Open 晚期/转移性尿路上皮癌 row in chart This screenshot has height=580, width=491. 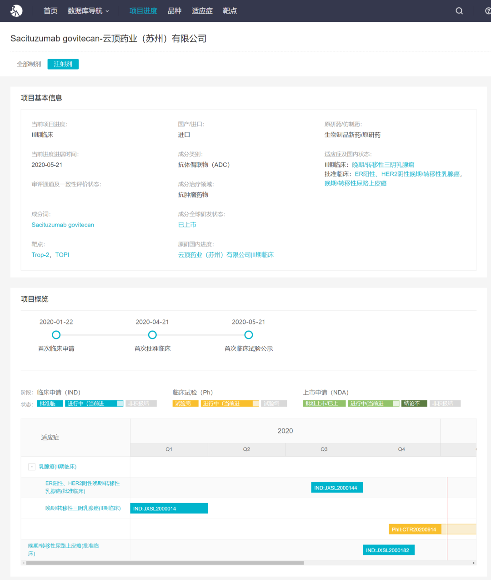64,550
